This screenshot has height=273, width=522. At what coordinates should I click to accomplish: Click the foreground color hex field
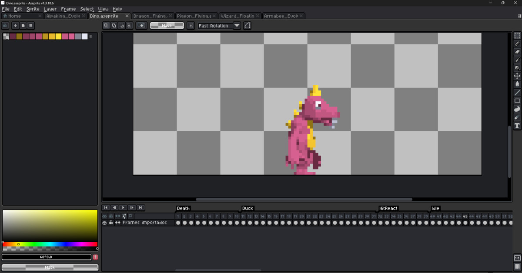(47, 257)
